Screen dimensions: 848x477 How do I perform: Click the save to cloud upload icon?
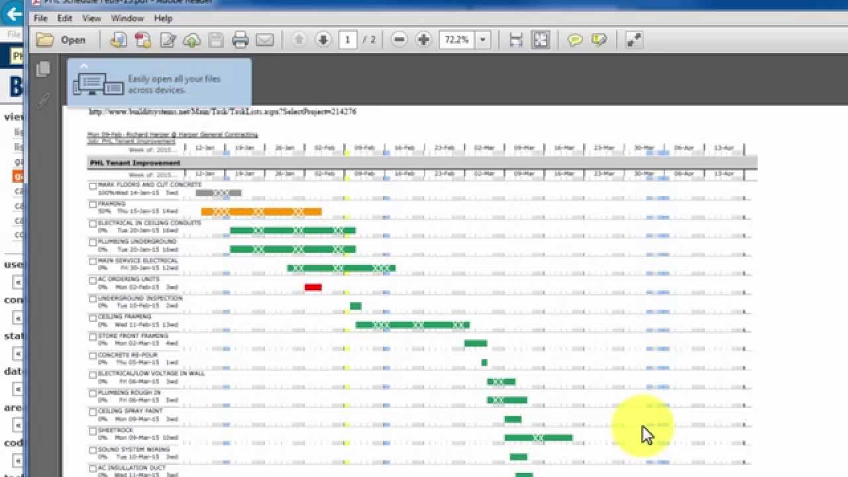[191, 40]
